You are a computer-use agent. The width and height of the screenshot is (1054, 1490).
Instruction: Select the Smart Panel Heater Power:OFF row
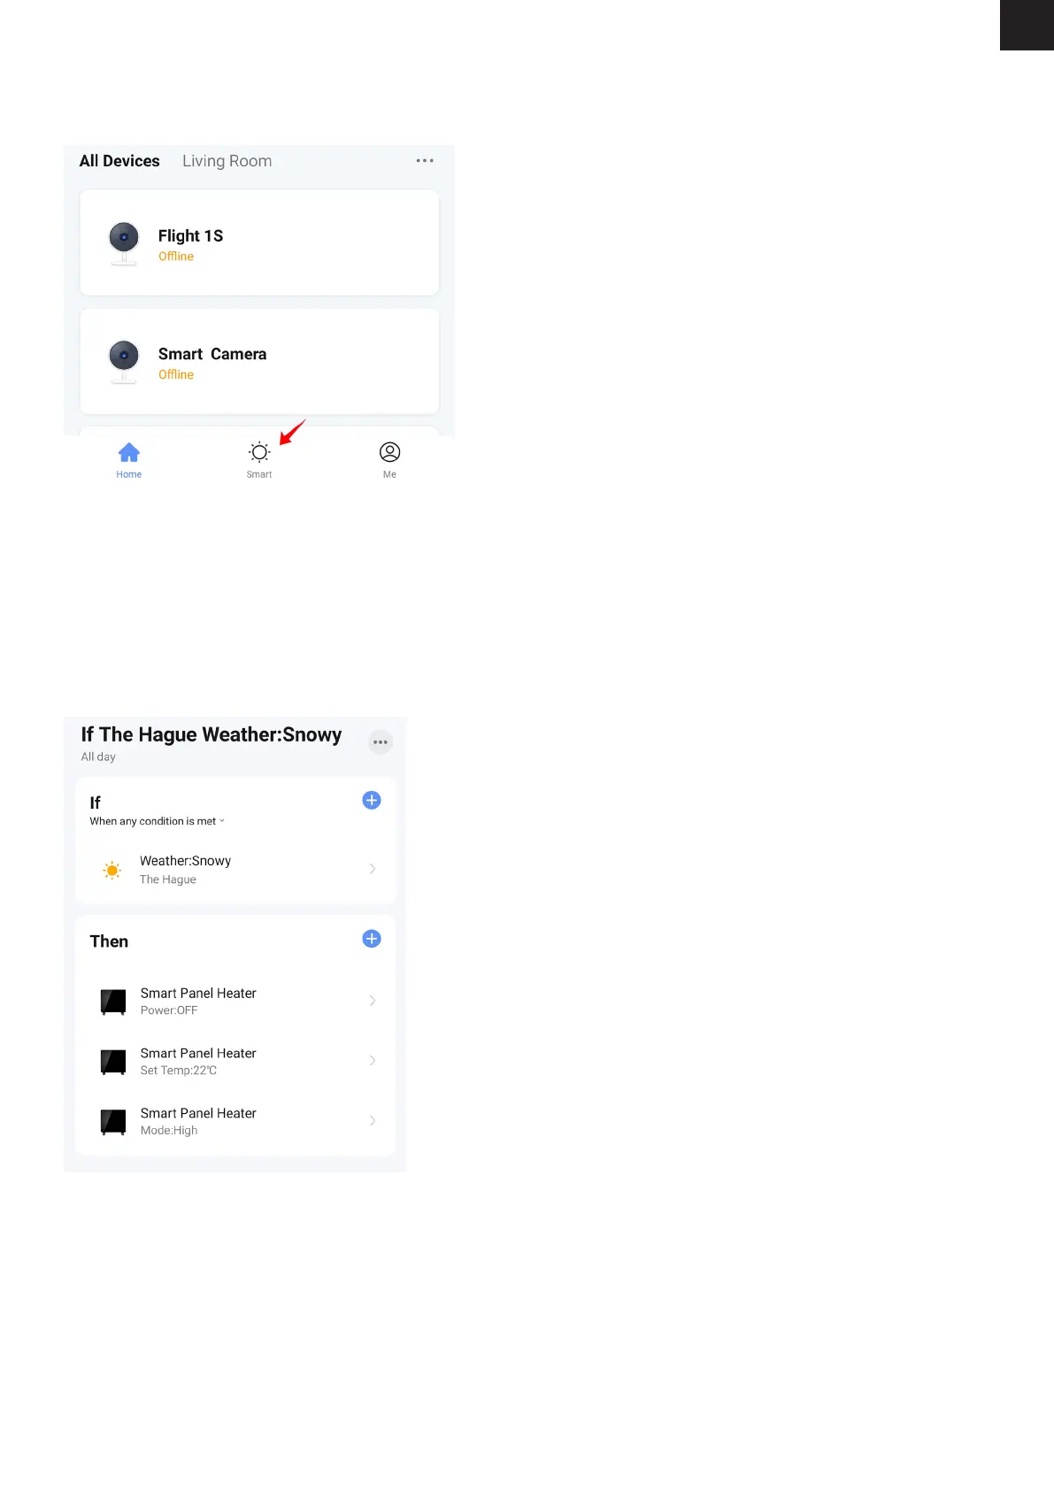click(235, 1002)
